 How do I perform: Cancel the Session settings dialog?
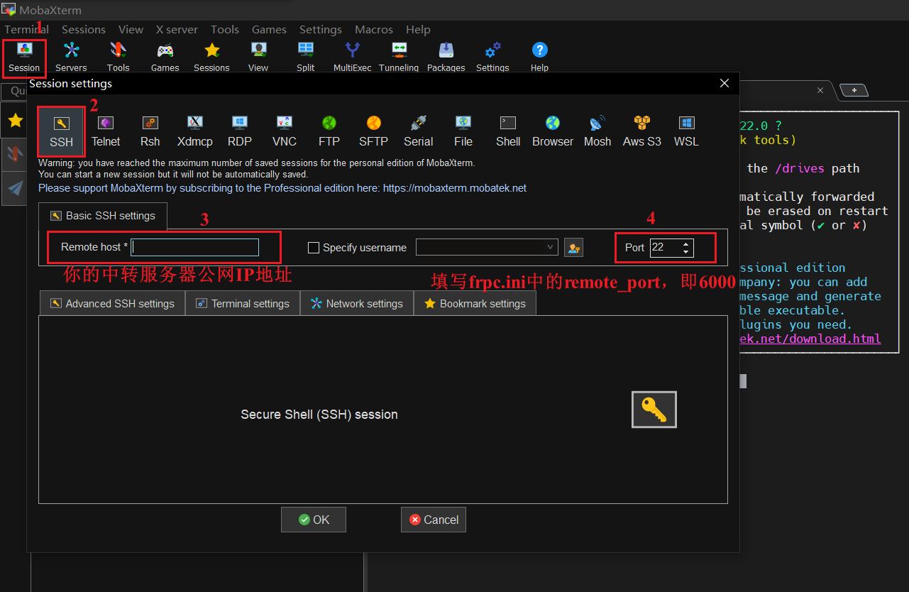434,520
